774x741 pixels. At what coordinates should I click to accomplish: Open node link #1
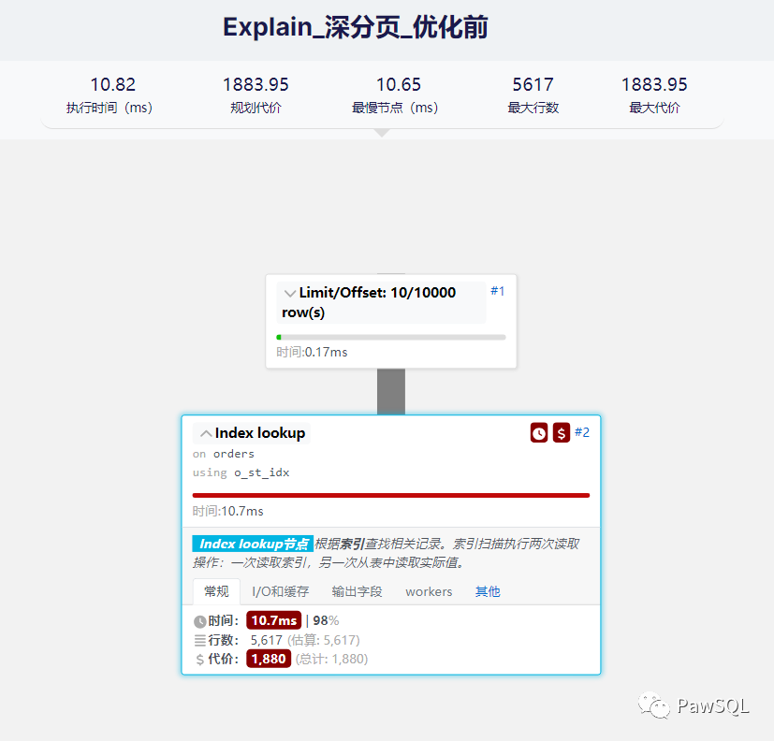pyautogui.click(x=498, y=291)
